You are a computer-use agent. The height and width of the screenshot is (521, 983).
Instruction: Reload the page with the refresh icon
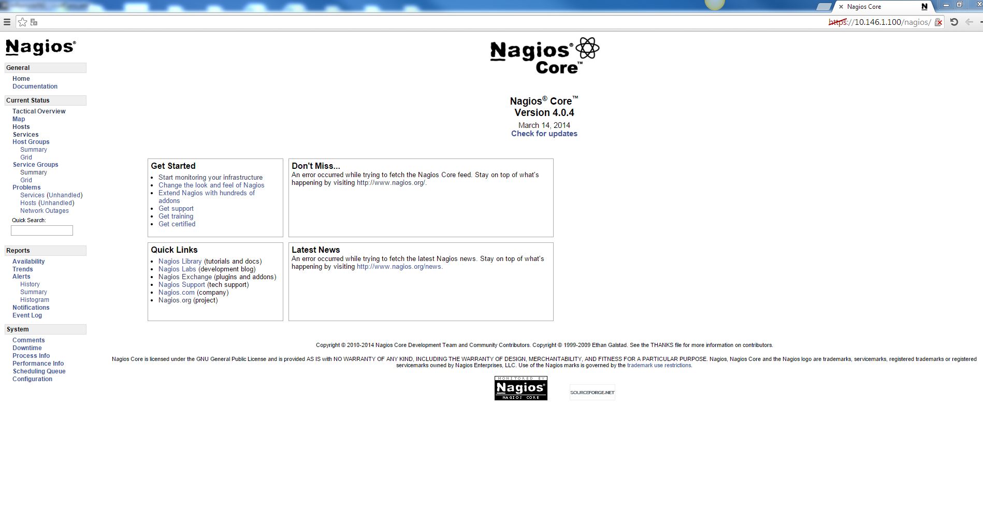tap(954, 22)
